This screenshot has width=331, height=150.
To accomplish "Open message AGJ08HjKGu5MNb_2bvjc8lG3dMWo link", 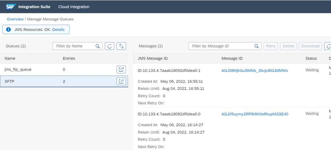I will [255, 70].
